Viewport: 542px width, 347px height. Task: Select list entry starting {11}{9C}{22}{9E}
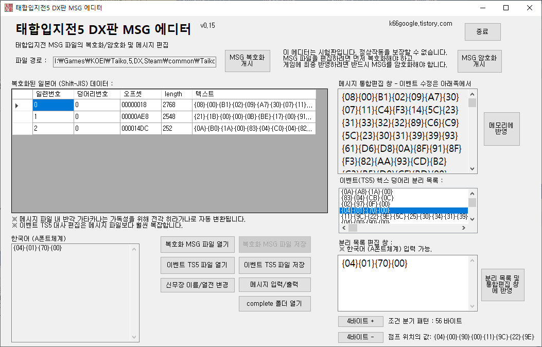(x=404, y=217)
